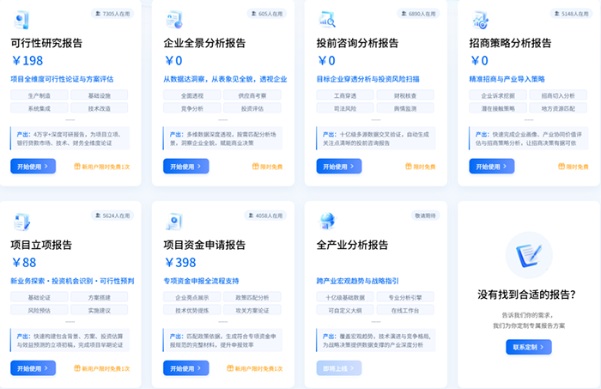Click the 招商策略分析报告 target icon

(x=481, y=20)
